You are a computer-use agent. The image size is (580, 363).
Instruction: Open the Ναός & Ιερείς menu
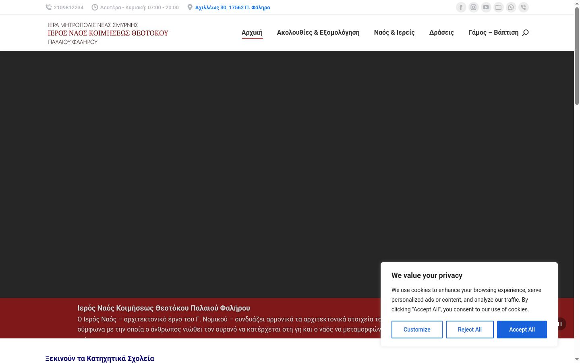394,33
